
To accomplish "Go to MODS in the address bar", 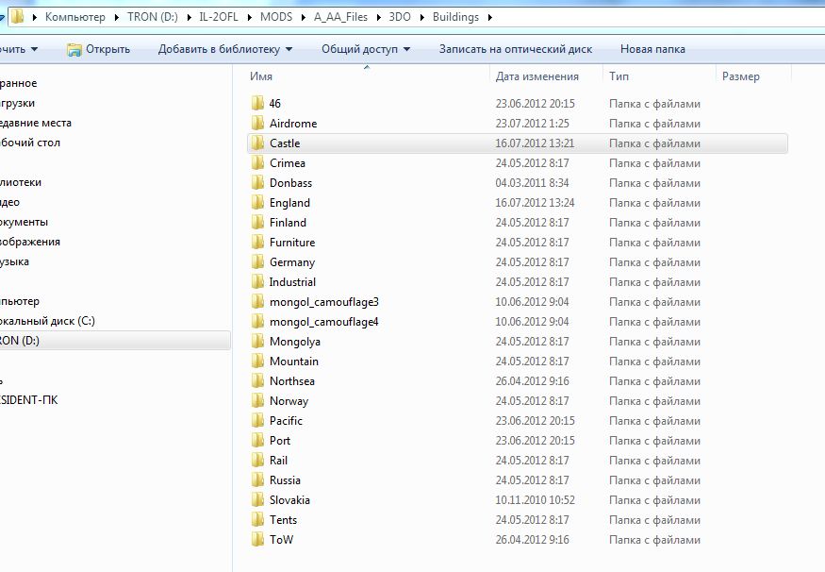I will (276, 17).
